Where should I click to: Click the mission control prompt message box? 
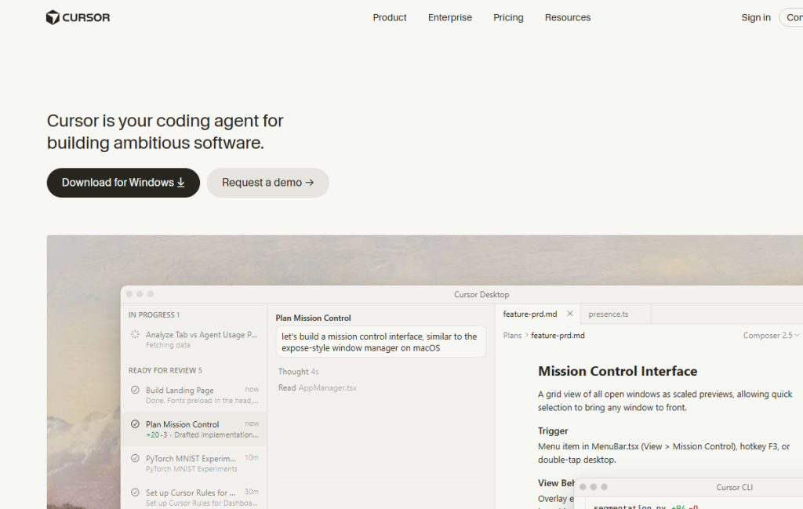click(x=380, y=342)
